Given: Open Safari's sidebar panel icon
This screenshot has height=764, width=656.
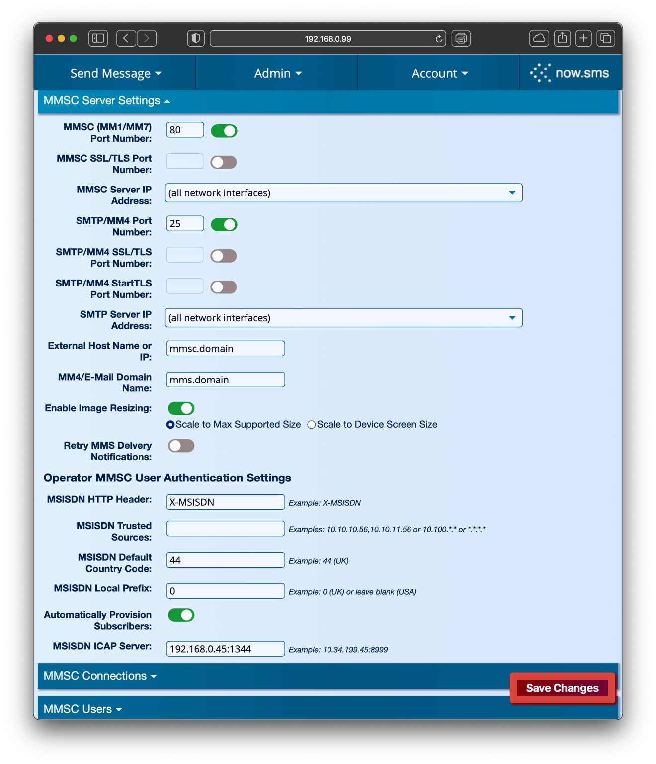Looking at the screenshot, I should point(98,38).
